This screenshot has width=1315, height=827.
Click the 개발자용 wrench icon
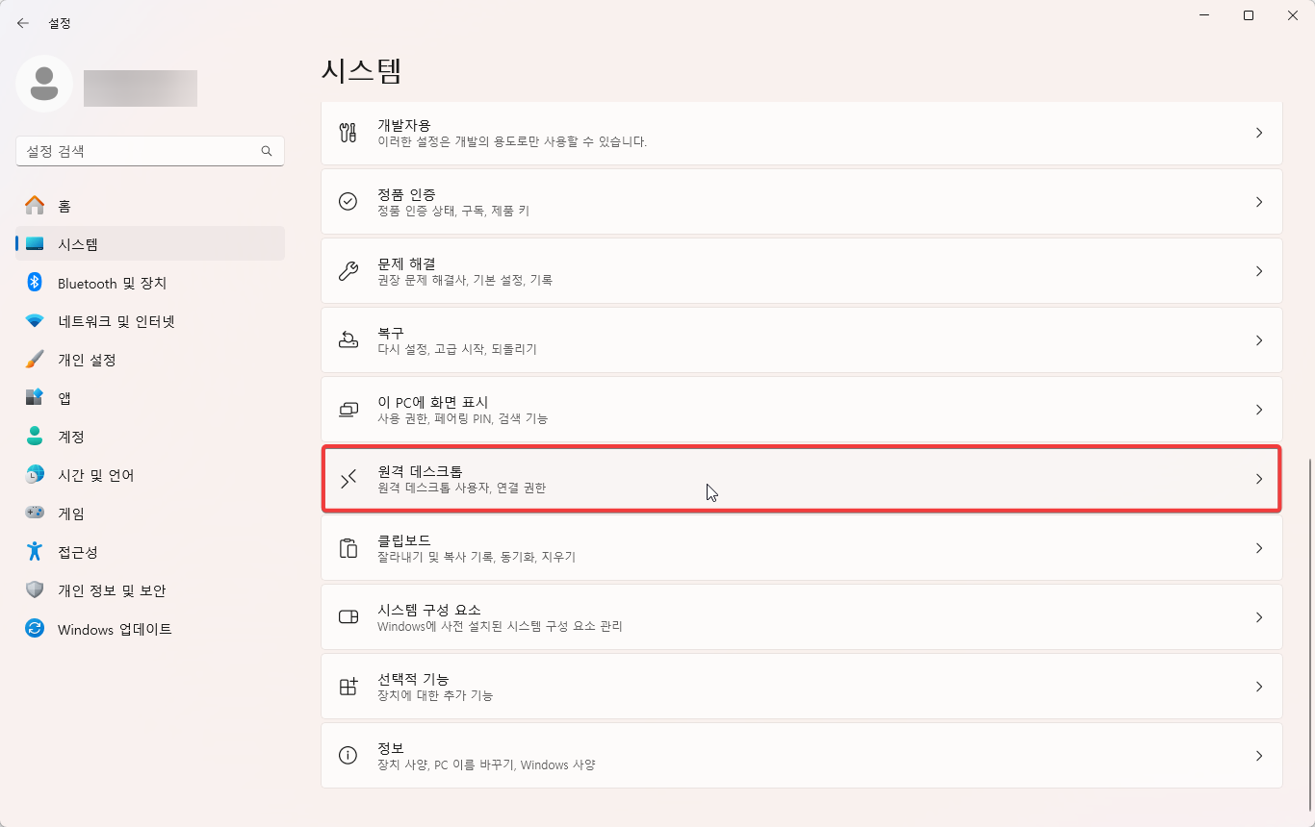(x=348, y=133)
